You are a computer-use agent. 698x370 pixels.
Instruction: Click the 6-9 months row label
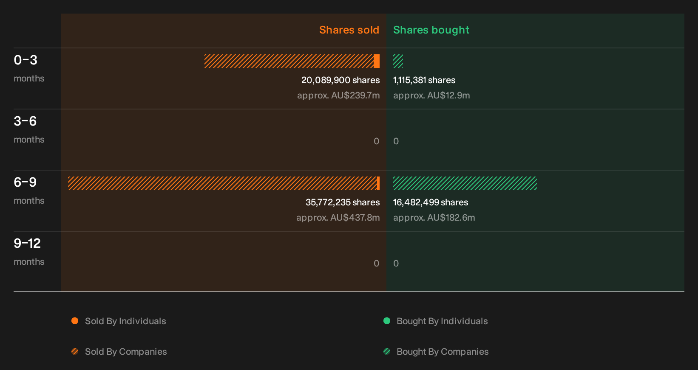click(29, 191)
